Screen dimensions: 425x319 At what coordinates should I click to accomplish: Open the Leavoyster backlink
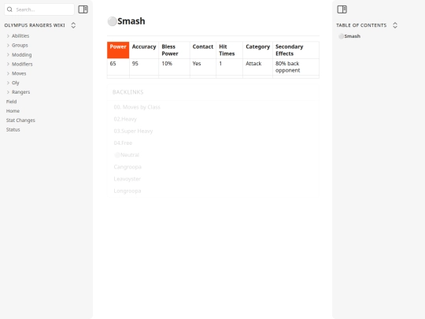128,179
